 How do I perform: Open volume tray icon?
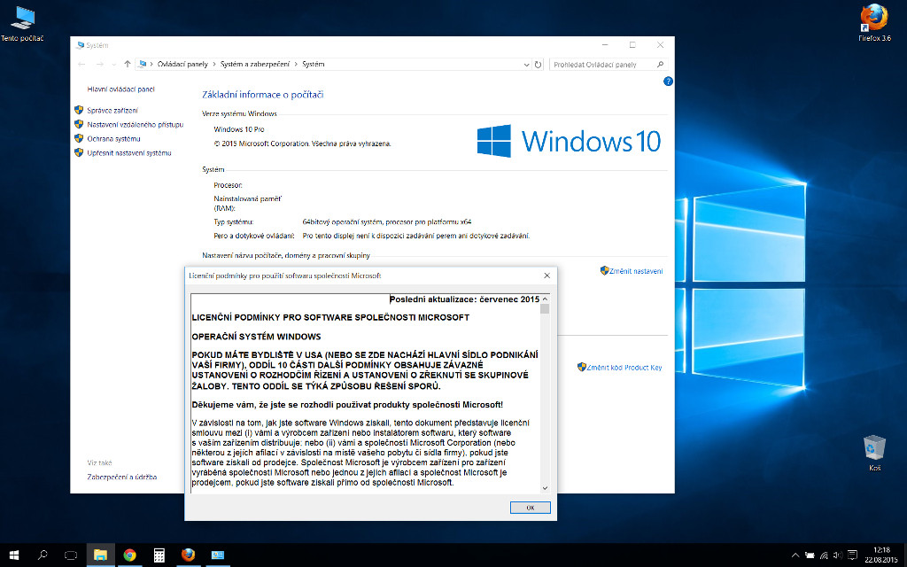[838, 555]
